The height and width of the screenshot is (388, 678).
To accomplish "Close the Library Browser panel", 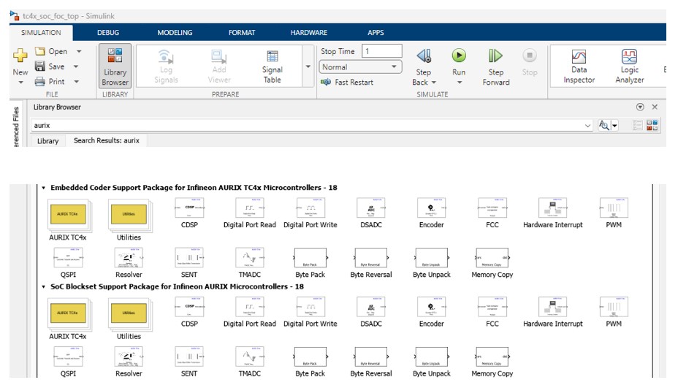I will pyautogui.click(x=655, y=107).
